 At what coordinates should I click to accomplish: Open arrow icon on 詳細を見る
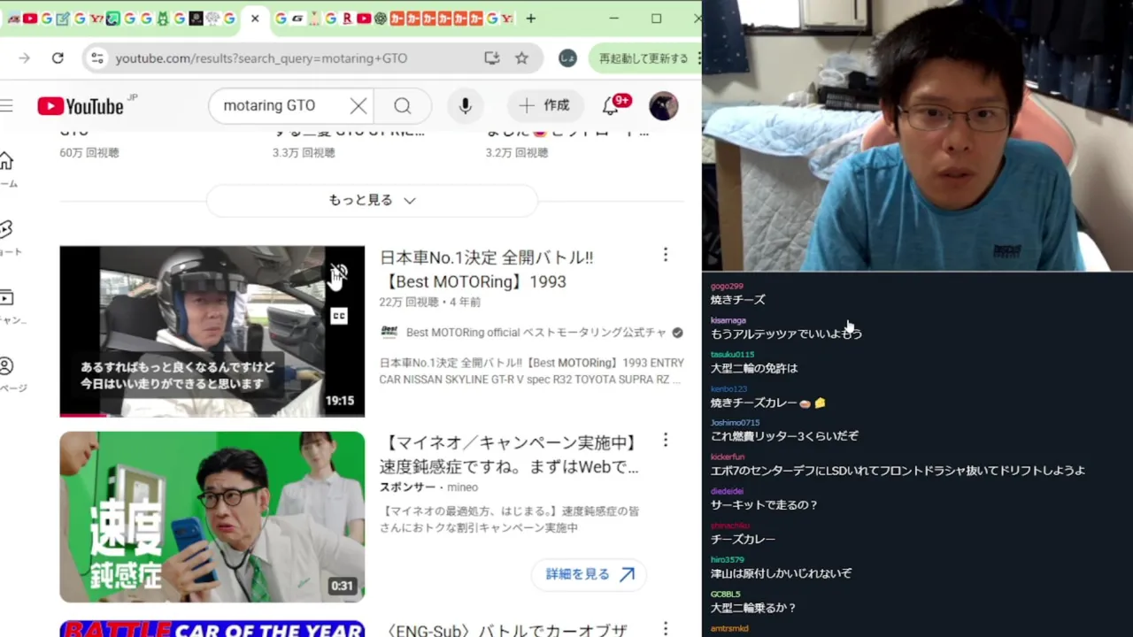point(628,574)
